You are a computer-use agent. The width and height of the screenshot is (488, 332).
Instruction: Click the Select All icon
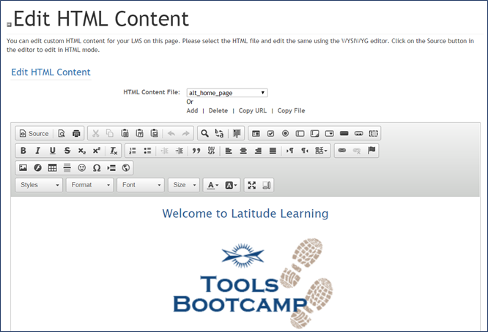[x=237, y=133]
